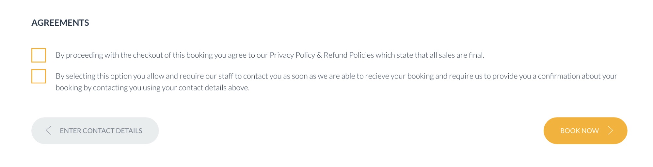
Task: Click the AGREEMENTS section heading
Action: coord(60,23)
